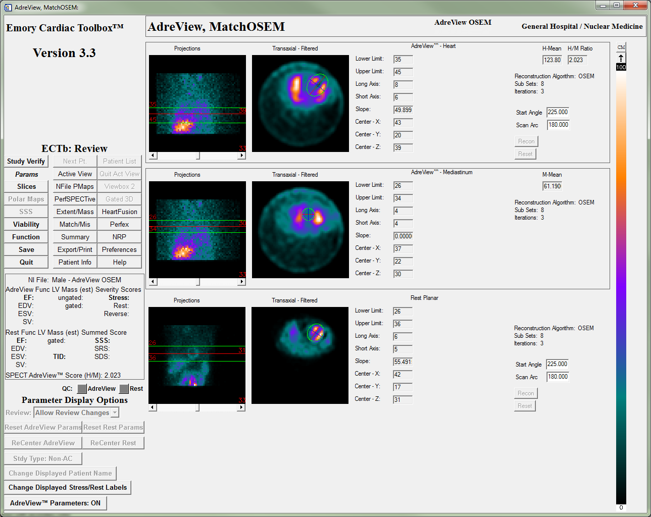Click the AdreView window title bar icon

point(8,7)
